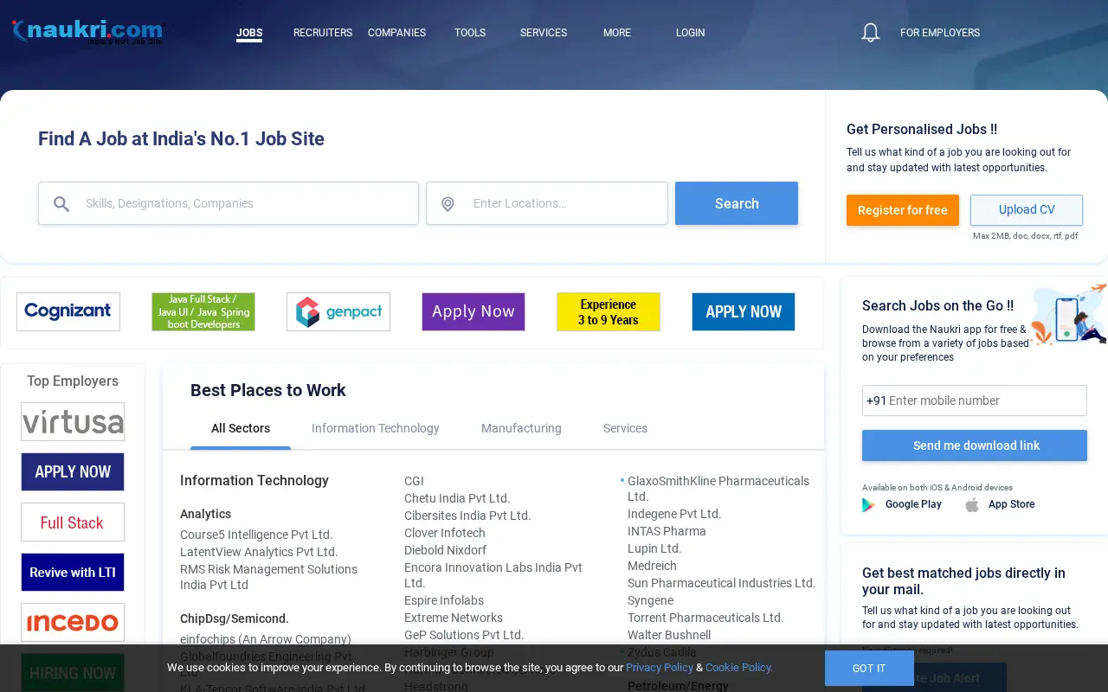Click the Experience 3 to 9 Years banner
This screenshot has height=692, width=1108.
pos(609,311)
